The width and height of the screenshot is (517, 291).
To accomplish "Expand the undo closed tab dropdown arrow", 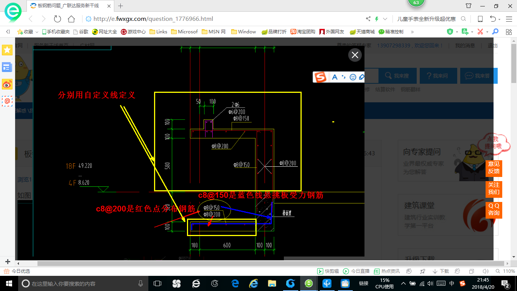I will 500,19.
